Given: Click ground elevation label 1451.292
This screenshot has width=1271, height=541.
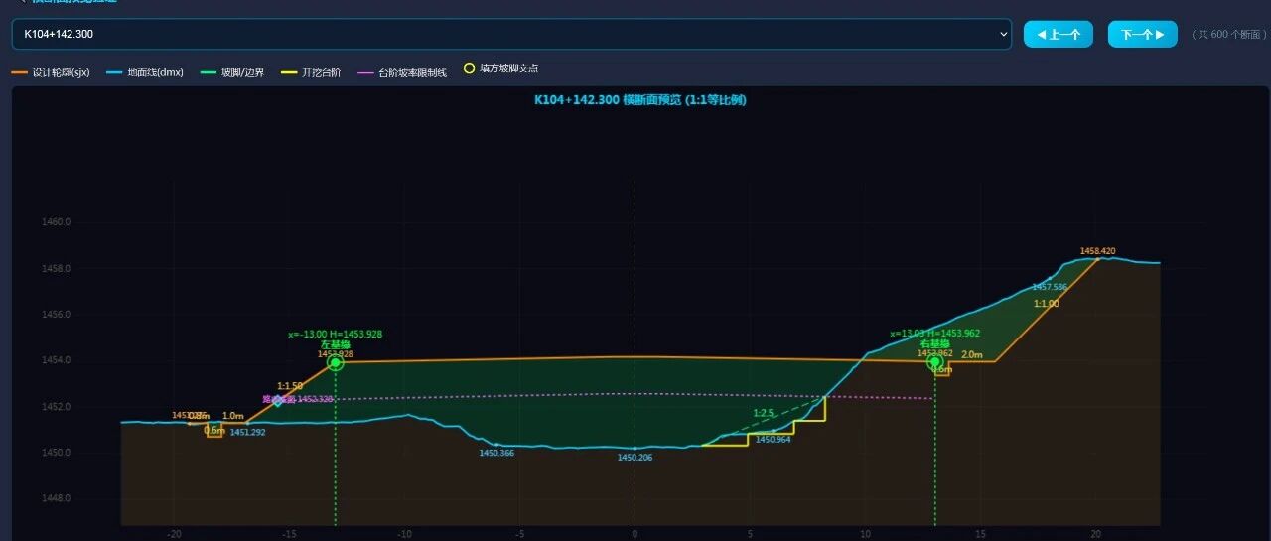Looking at the screenshot, I should coord(247,433).
